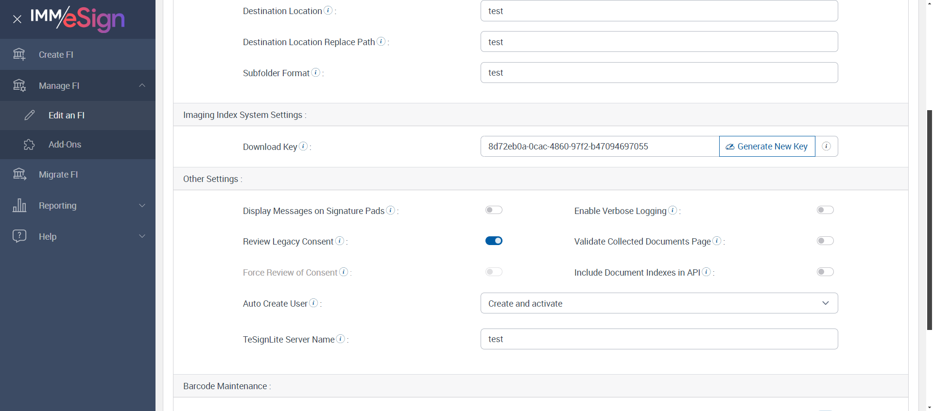Close the sidebar with X icon
This screenshot has width=933, height=411.
pyautogui.click(x=17, y=19)
